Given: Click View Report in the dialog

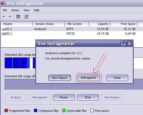Looking at the screenshot, I should coord(60,78).
